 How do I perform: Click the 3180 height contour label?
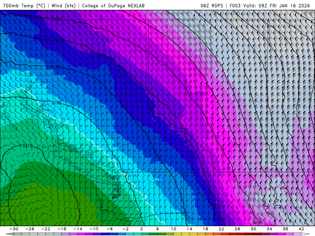(x=57, y=103)
